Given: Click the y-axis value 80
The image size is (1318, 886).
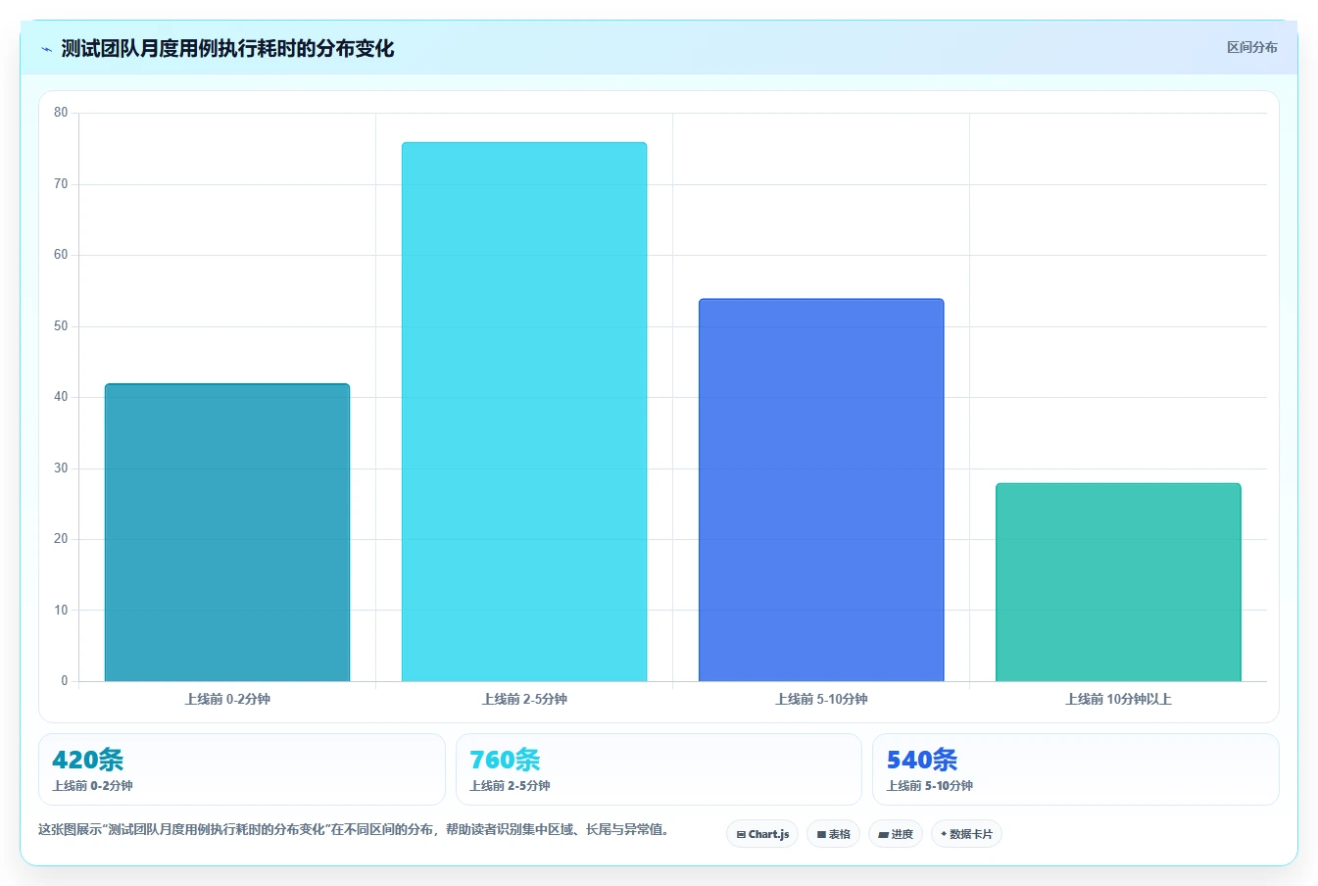Looking at the screenshot, I should [61, 113].
